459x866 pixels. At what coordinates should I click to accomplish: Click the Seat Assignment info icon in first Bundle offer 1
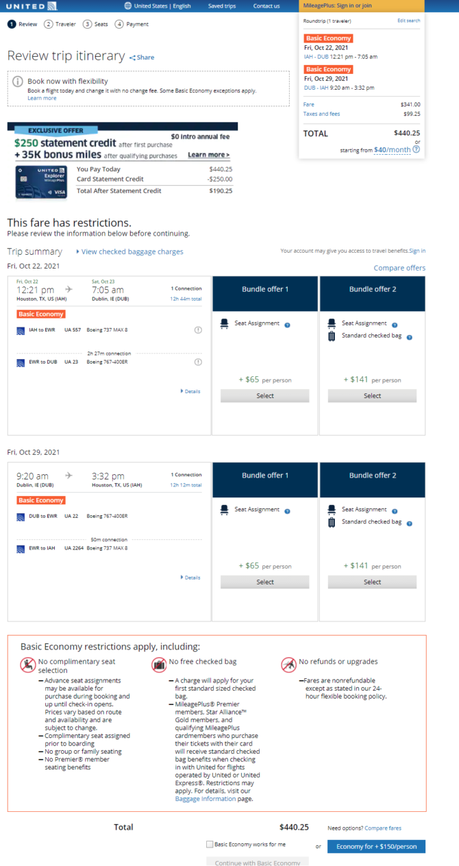[287, 325]
